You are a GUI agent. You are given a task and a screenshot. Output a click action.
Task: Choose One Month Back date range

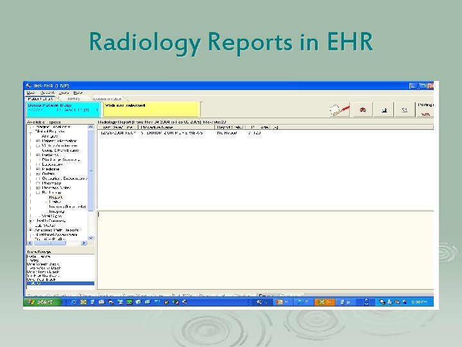click(44, 272)
